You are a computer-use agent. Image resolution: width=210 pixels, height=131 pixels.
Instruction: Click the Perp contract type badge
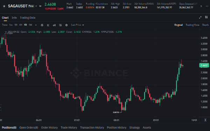point(31,6)
